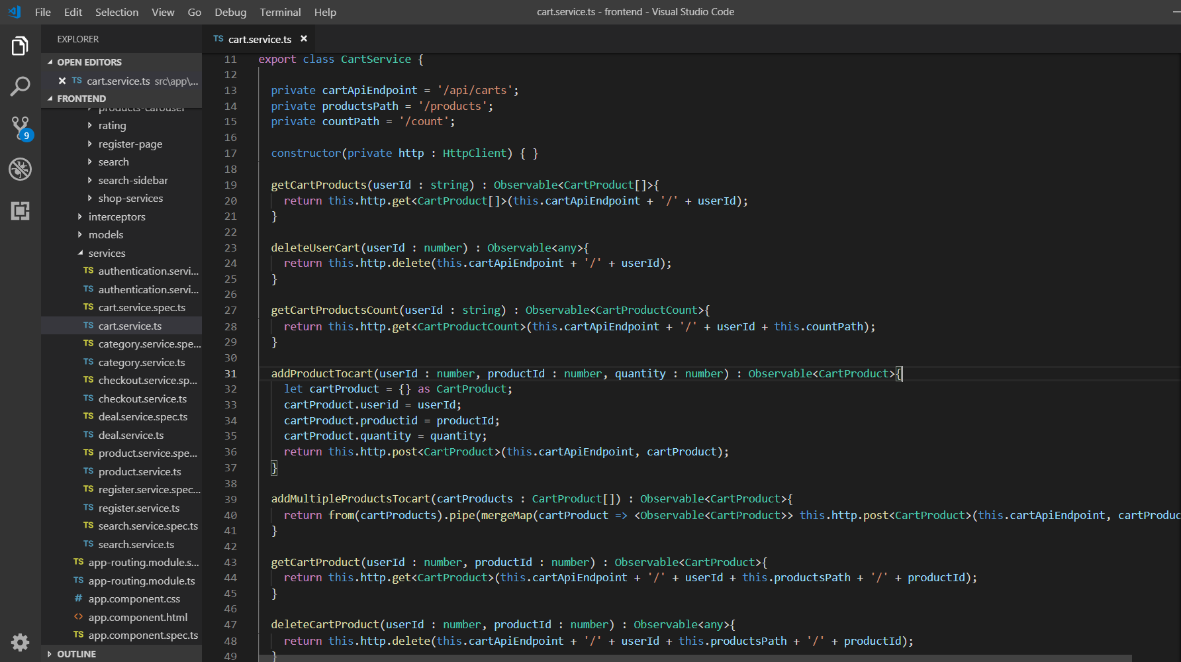Open the Search view in activity bar
Image resolution: width=1181 pixels, height=662 pixels.
[x=20, y=86]
